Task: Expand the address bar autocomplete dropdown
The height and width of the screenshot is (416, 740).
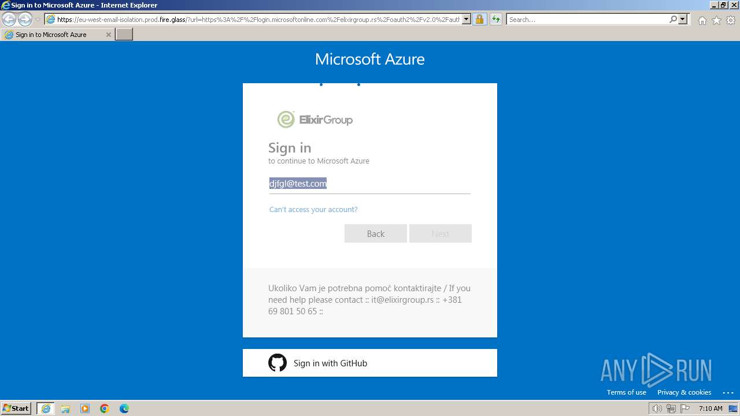Action: [x=467, y=20]
